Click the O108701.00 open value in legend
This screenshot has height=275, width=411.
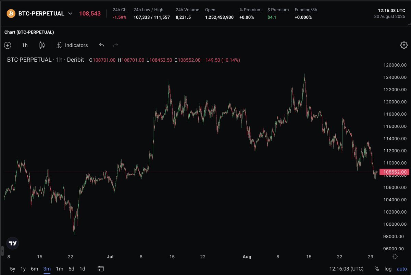(102, 60)
